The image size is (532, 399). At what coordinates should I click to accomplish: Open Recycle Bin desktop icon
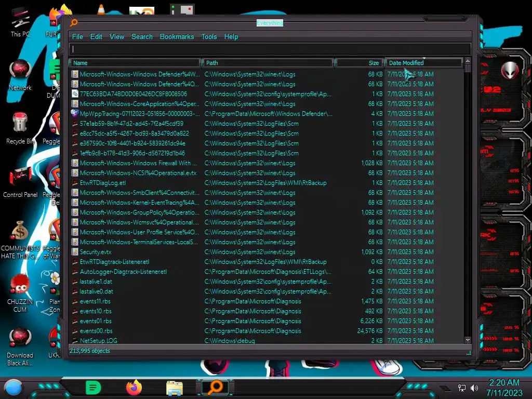[20, 128]
